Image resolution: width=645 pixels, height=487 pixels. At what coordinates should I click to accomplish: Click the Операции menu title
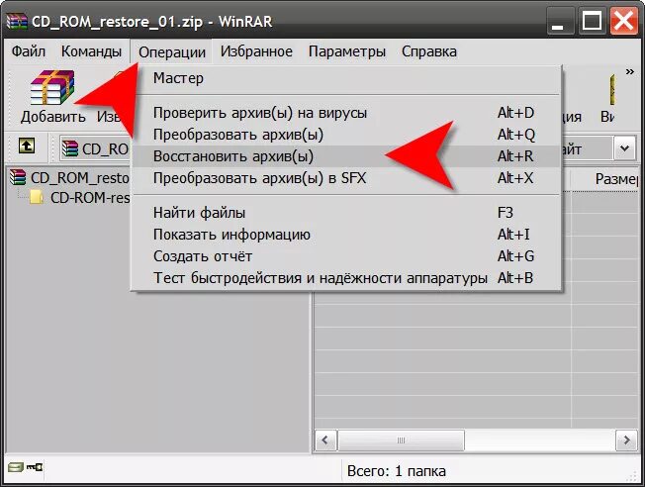172,52
